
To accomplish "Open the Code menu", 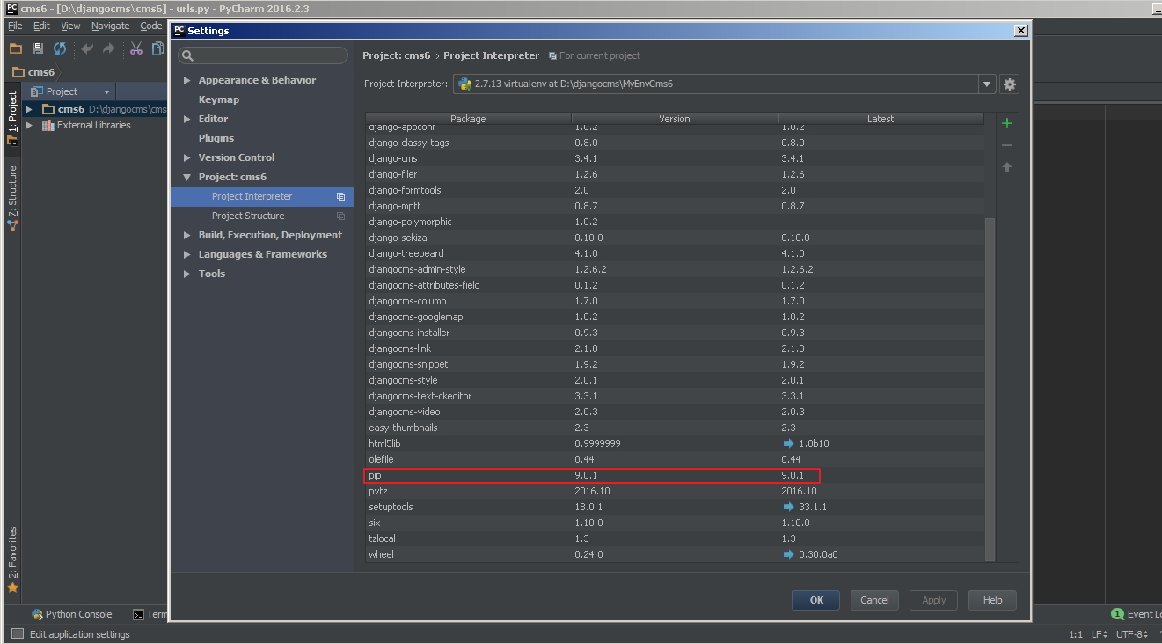I will tap(151, 26).
